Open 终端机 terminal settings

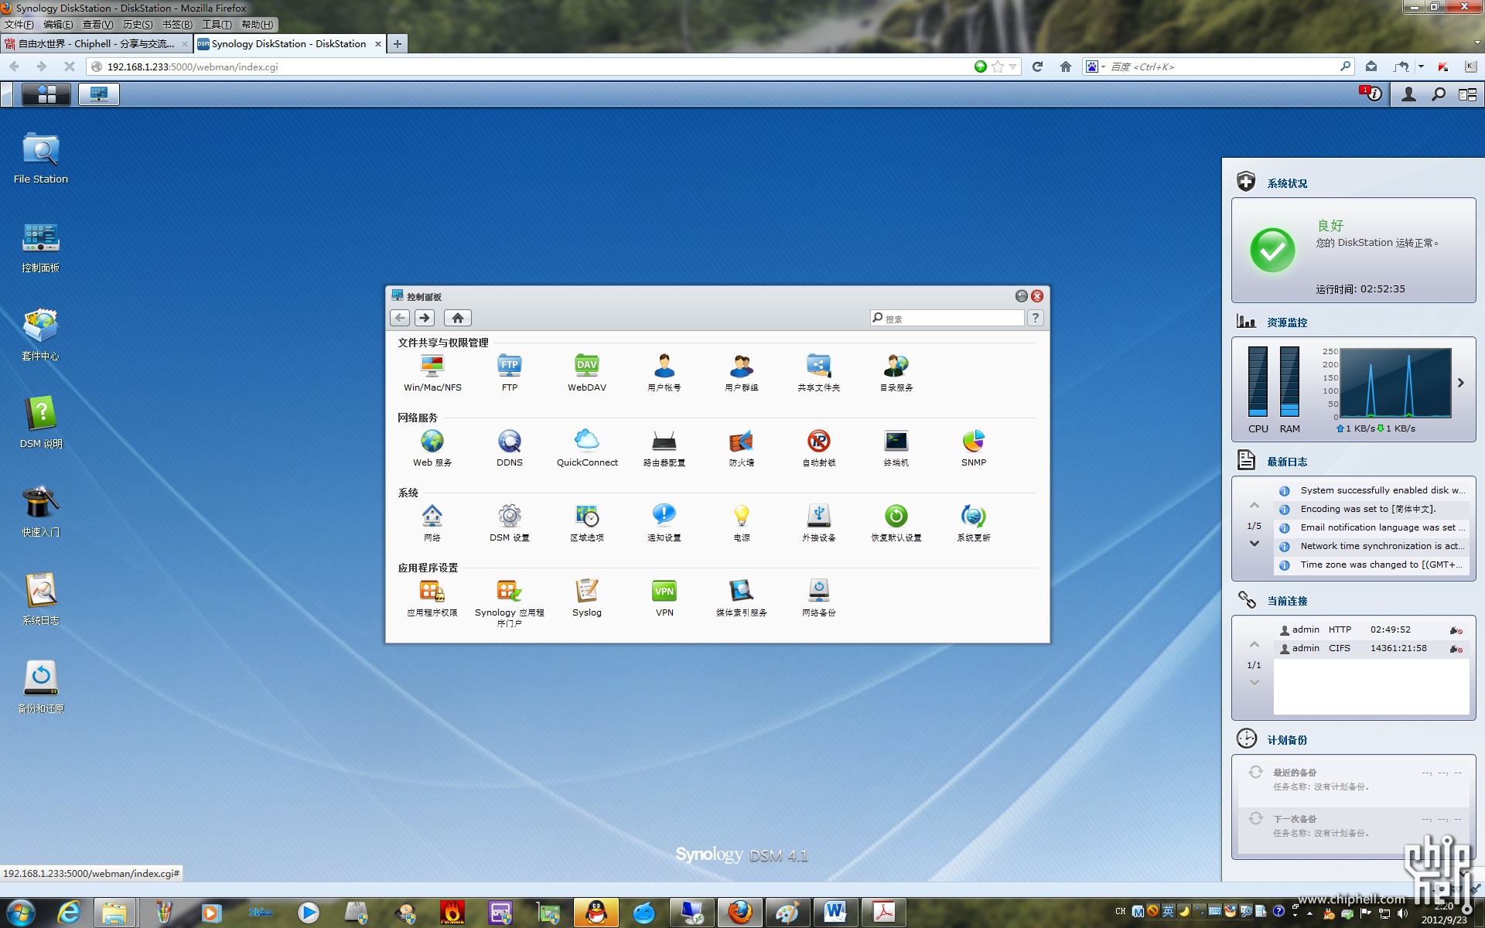tap(896, 448)
